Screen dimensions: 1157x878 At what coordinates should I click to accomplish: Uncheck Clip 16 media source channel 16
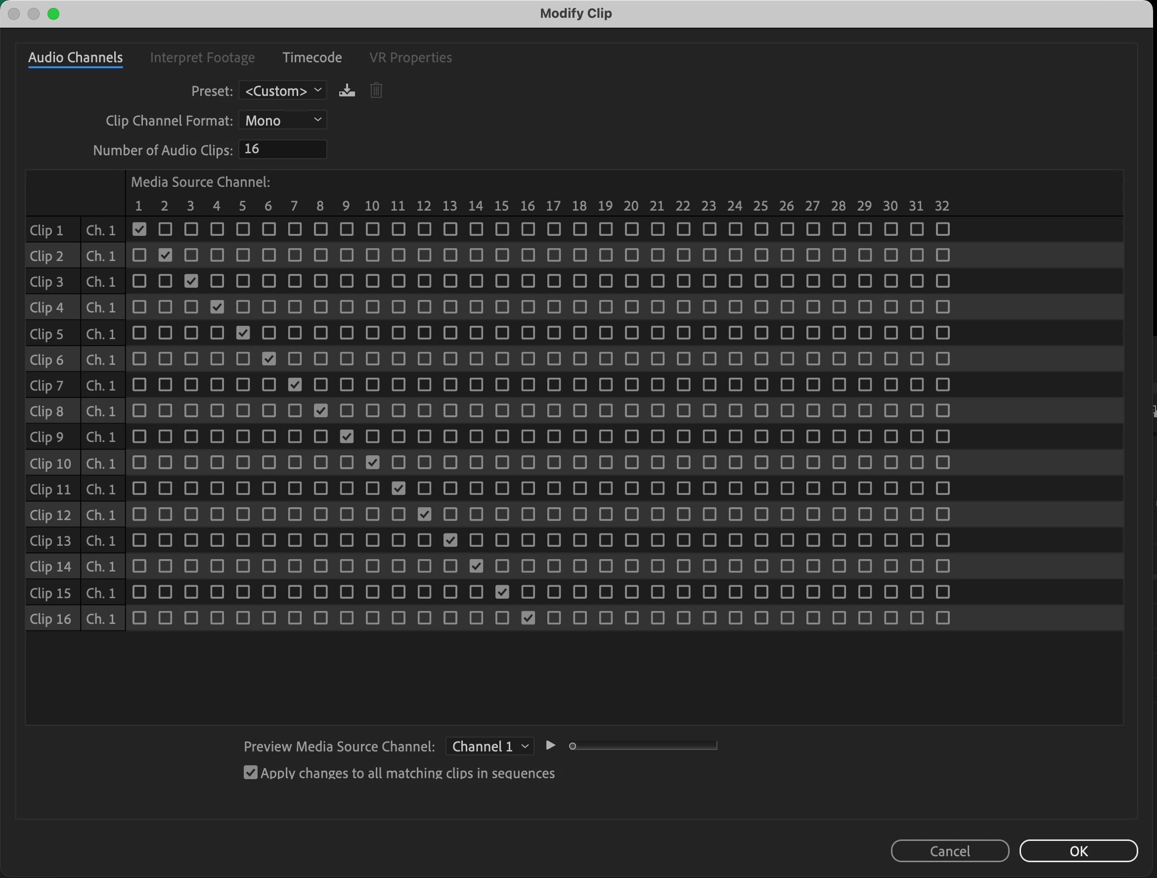point(528,617)
